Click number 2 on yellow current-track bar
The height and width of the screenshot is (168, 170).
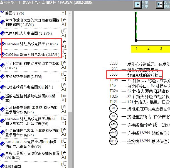(148, 48)
